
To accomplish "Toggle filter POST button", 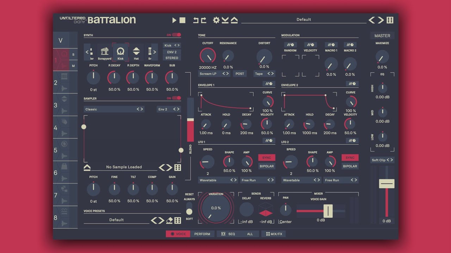I will point(240,74).
